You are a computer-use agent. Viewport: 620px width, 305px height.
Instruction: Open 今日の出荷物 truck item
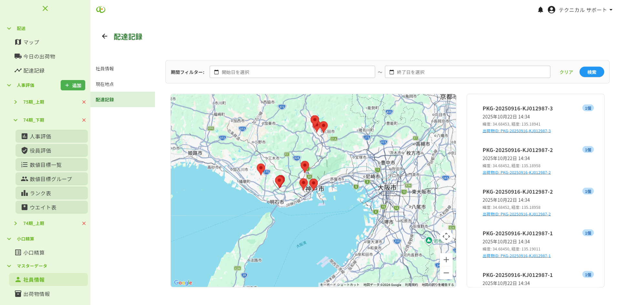click(39, 56)
